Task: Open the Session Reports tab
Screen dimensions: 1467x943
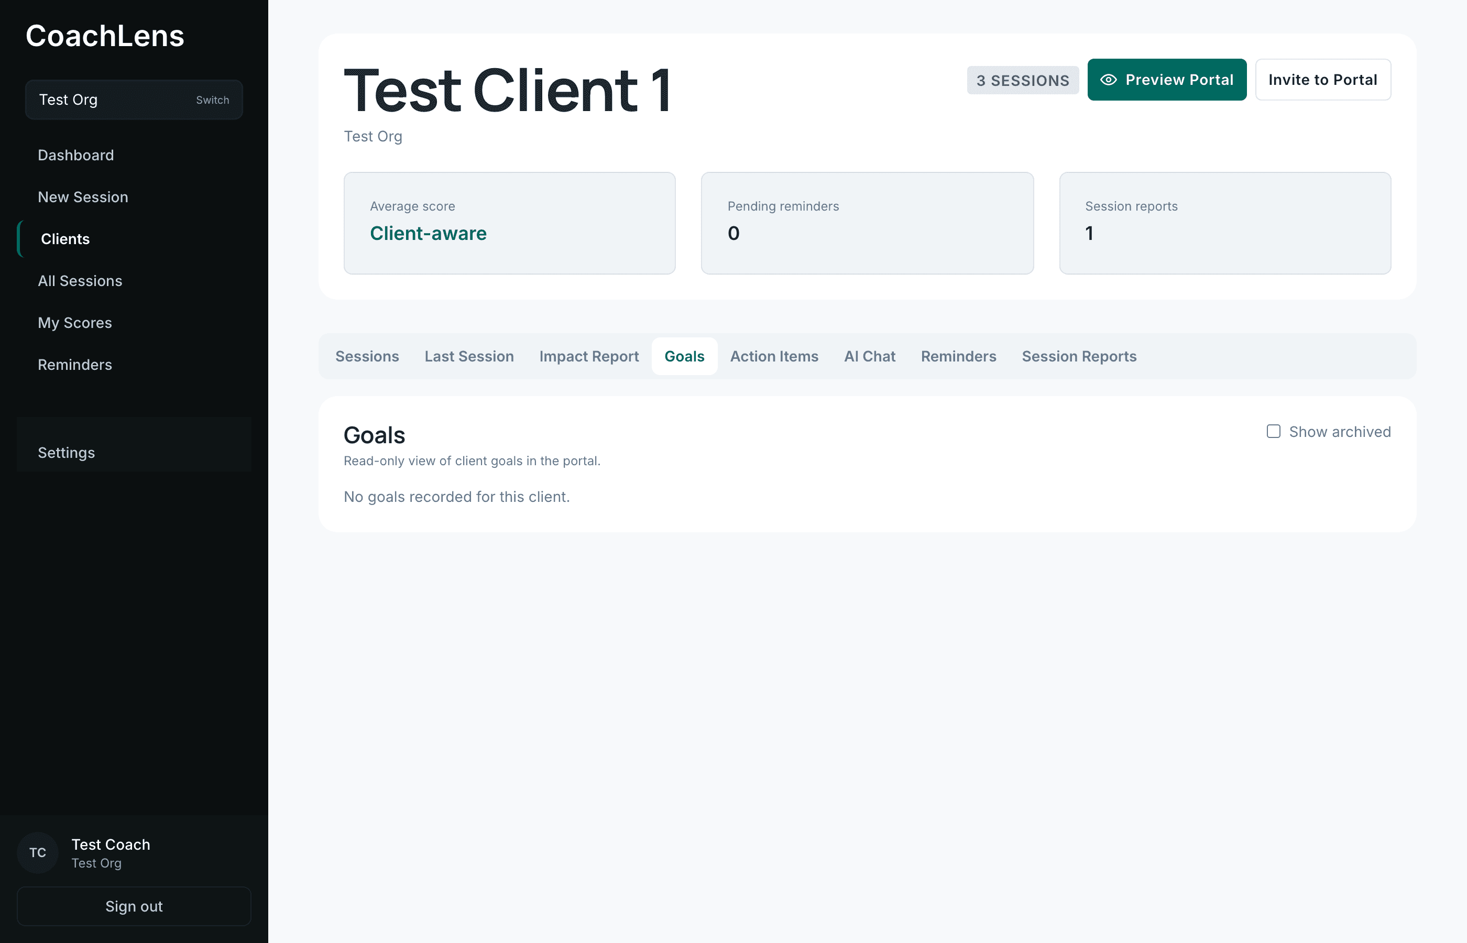Action: click(1079, 356)
